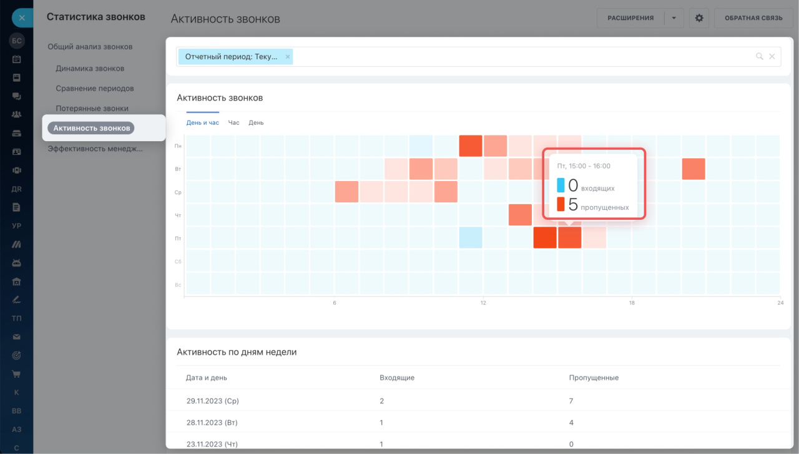The image size is (799, 454).
Task: Click the red Friday 15:00 heatmap cell
Action: 569,237
